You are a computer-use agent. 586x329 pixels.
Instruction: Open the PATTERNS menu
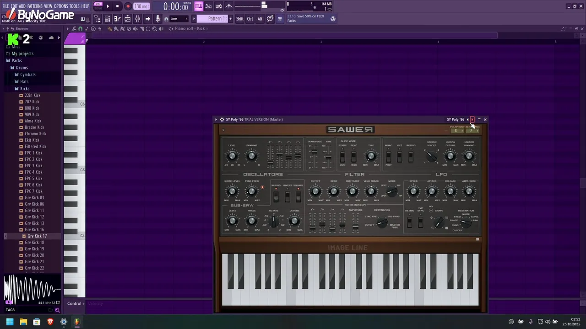tap(35, 6)
